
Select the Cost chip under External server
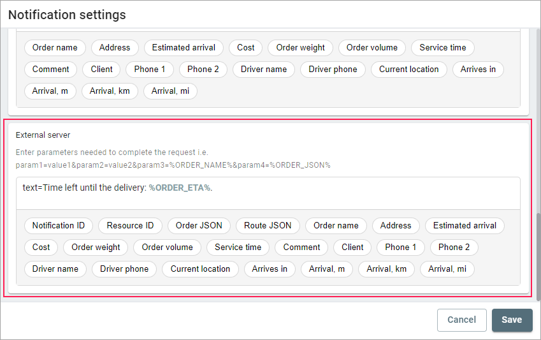click(41, 247)
